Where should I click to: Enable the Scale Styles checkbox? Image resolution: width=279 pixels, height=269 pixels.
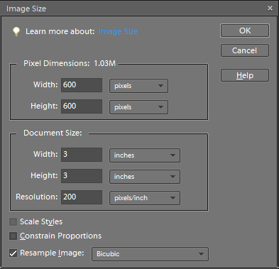point(13,222)
